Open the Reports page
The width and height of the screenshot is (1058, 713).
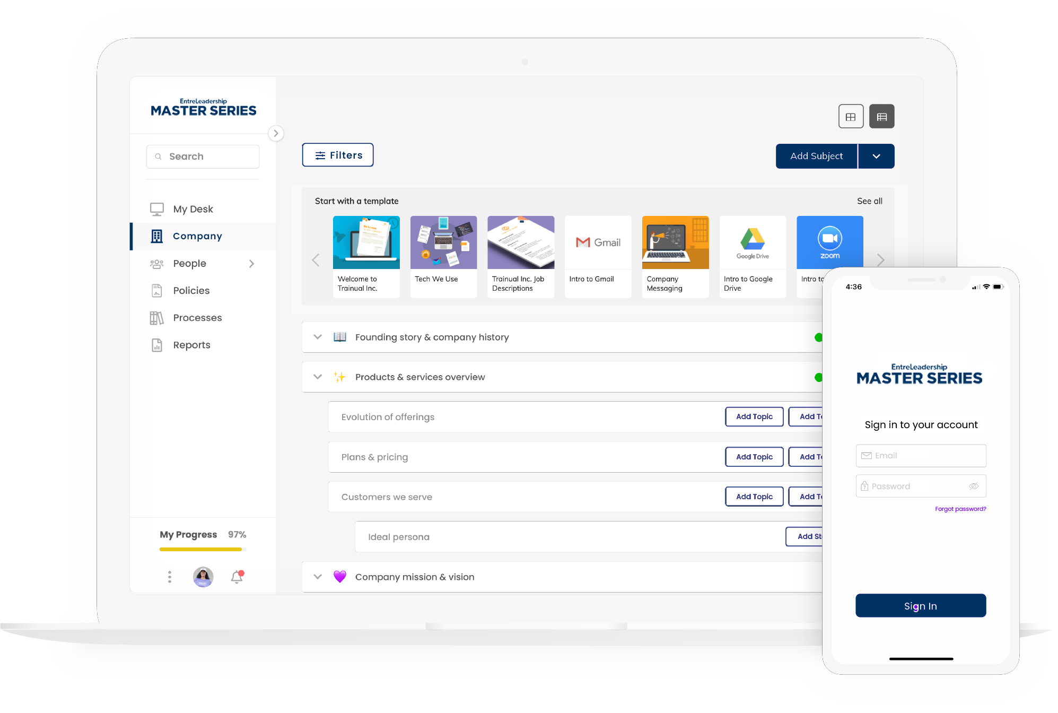pyautogui.click(x=191, y=345)
